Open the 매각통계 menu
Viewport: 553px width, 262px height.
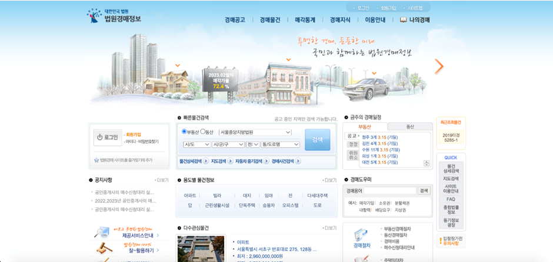pos(305,20)
